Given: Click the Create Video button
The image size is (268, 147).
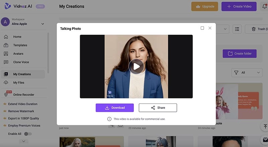Looking at the screenshot, I should (x=239, y=6).
